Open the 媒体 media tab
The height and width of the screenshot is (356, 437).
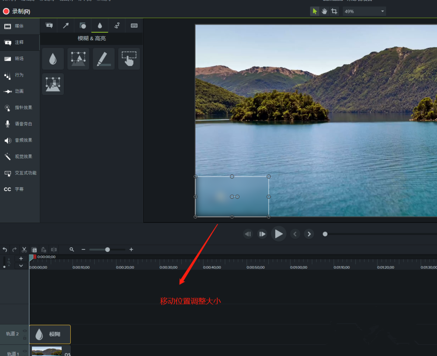pyautogui.click(x=19, y=26)
